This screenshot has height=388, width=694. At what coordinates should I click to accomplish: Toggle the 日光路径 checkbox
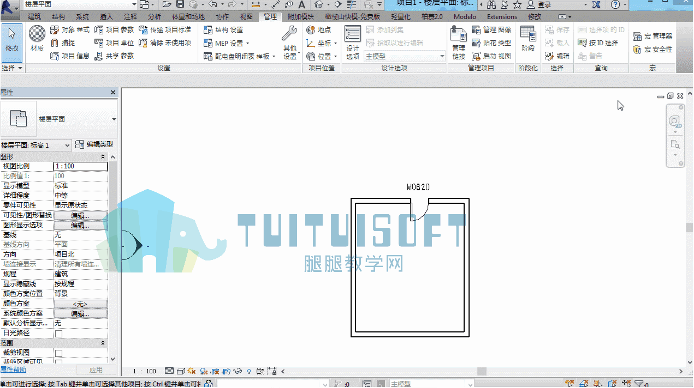[58, 334]
